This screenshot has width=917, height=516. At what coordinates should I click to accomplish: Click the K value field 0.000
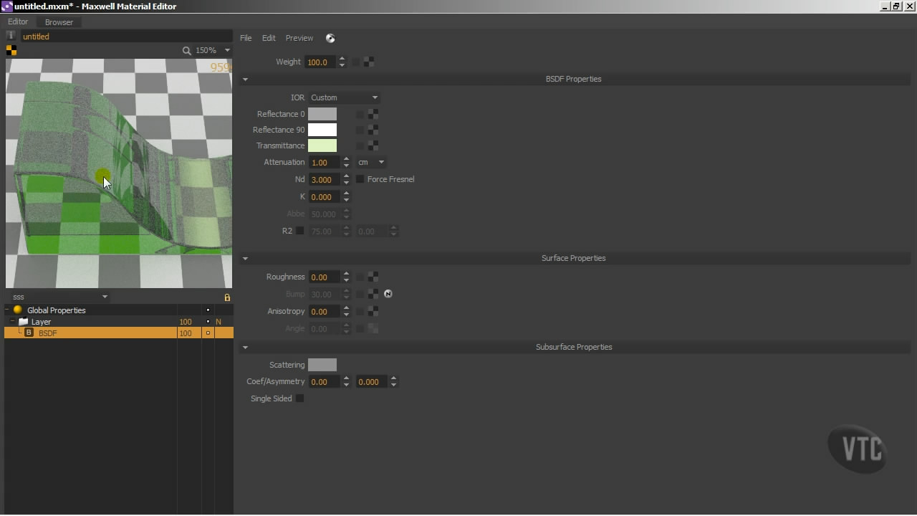point(325,196)
